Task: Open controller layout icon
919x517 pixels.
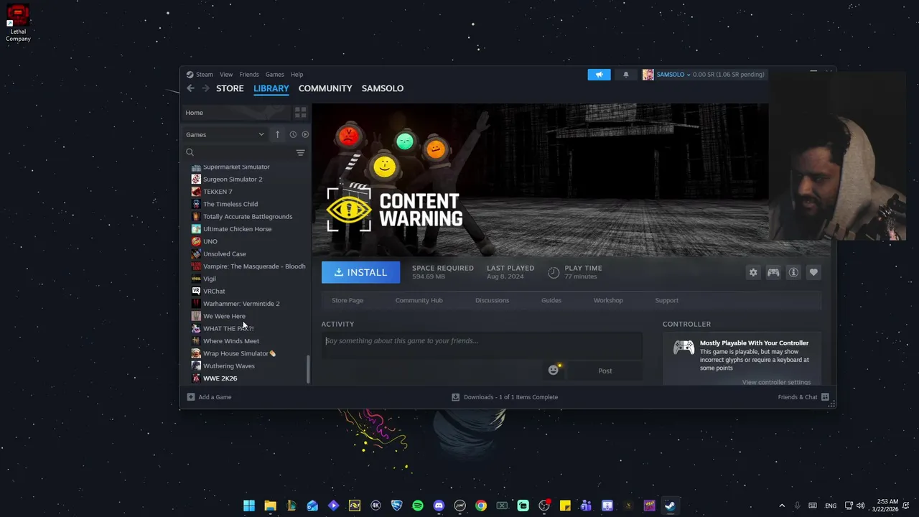Action: coord(773,272)
